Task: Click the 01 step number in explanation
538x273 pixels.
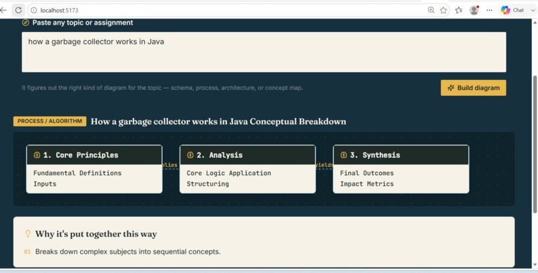Action: [27, 252]
